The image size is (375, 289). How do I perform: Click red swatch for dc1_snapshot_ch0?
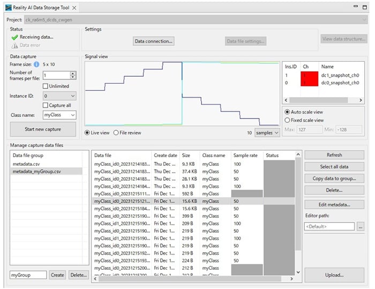[309, 76]
